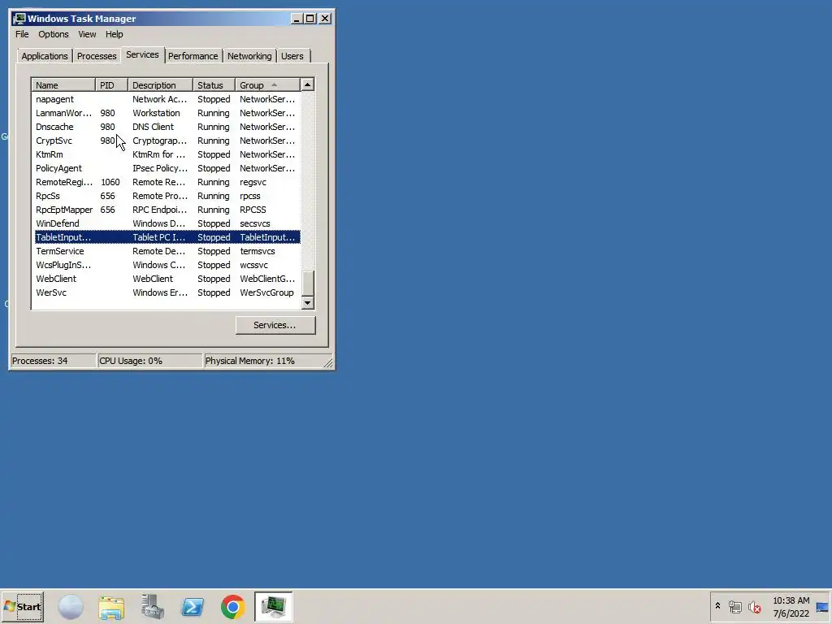This screenshot has width=832, height=624.
Task: Switch to the Users tab
Action: (292, 56)
